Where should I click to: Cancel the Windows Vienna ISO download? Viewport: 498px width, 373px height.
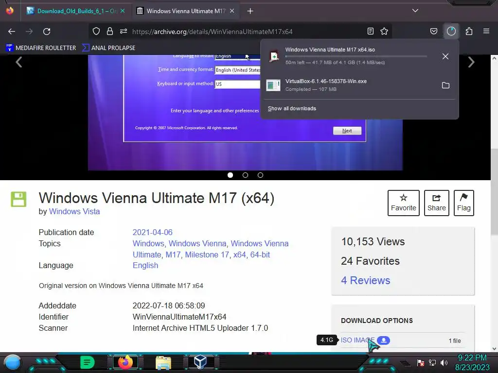coord(445,56)
